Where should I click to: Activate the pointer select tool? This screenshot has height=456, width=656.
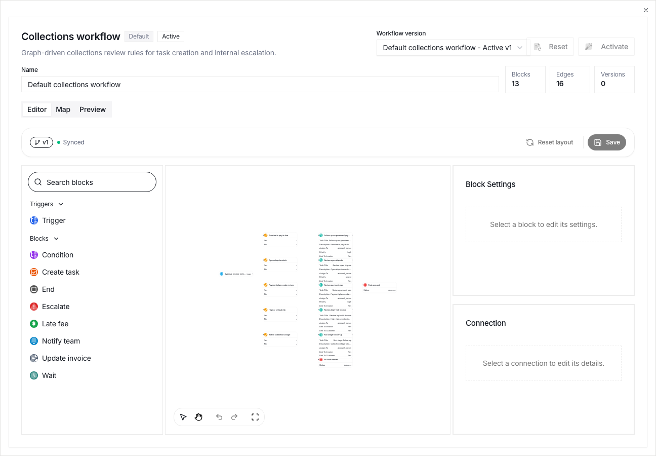coord(183,417)
